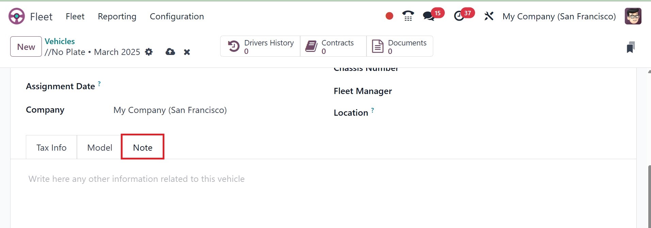
Task: Open the Reporting menu
Action: click(x=117, y=16)
